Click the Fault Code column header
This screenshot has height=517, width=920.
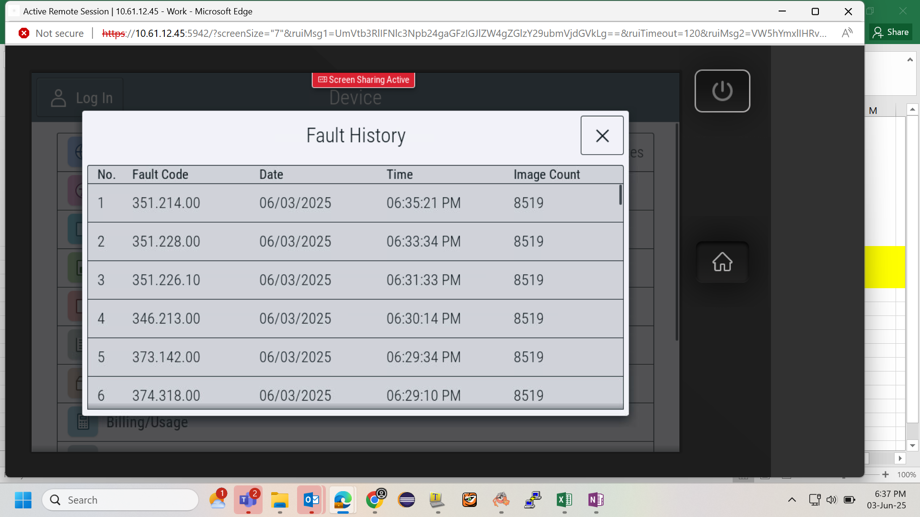(x=160, y=175)
